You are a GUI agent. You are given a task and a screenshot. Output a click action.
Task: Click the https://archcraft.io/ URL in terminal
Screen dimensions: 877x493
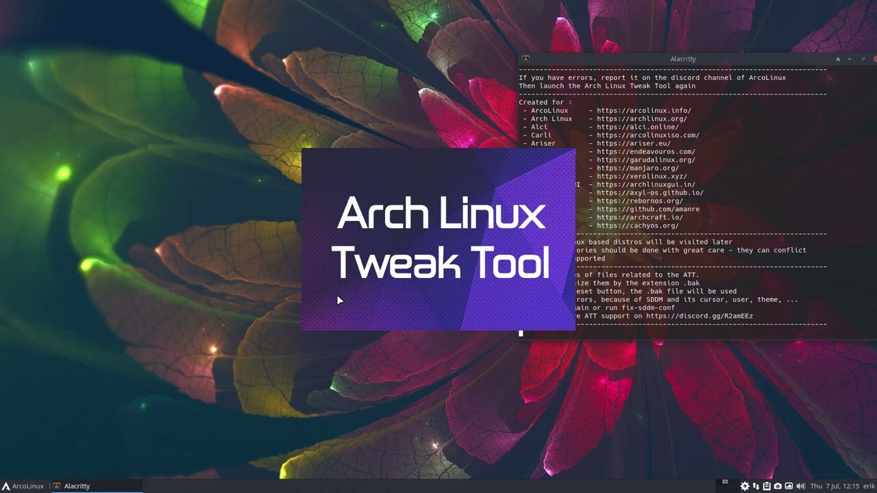tap(640, 218)
